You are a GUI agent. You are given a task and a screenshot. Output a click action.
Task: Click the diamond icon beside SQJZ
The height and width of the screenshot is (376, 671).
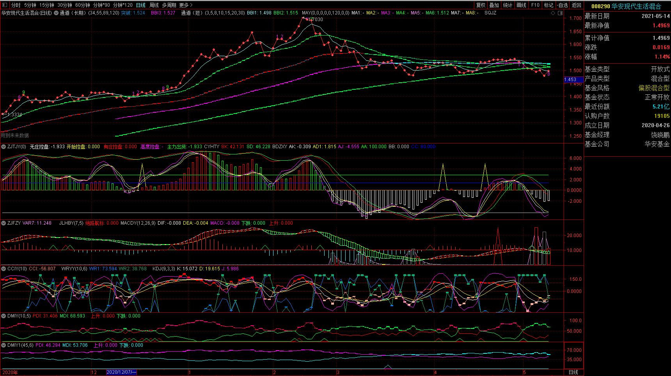553,13
